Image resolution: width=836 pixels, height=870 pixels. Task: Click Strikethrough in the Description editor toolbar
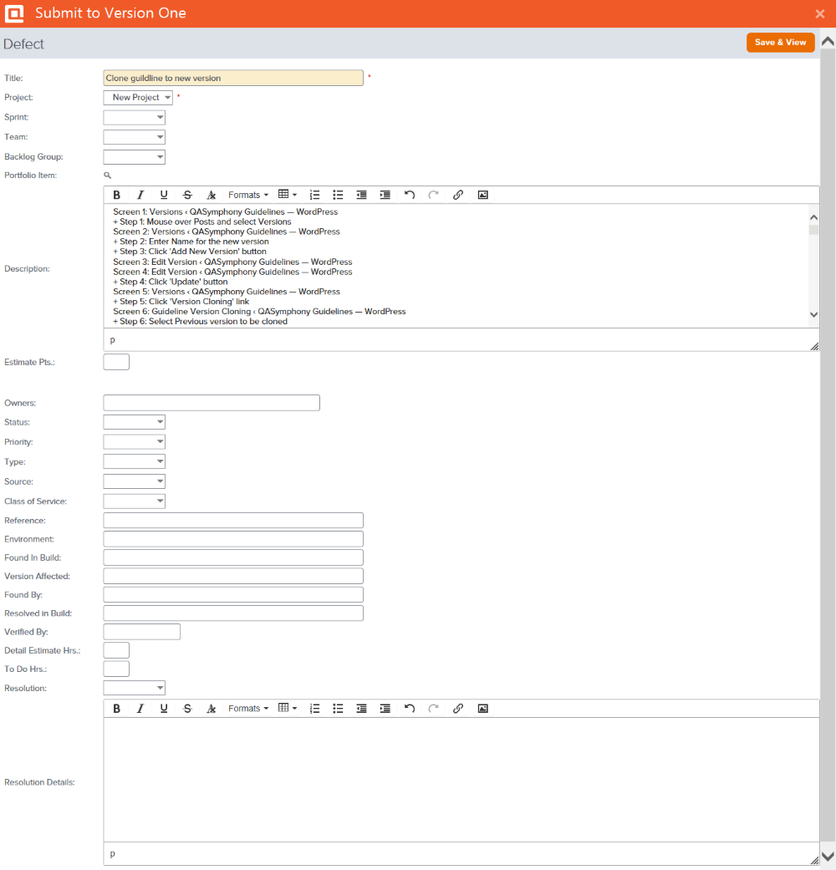point(187,195)
